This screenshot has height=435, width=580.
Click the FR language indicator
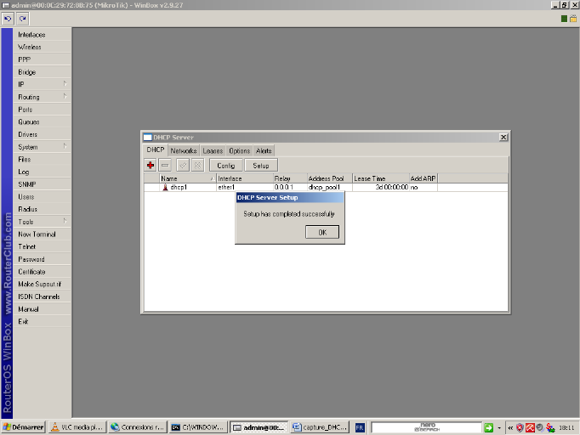[360, 427]
